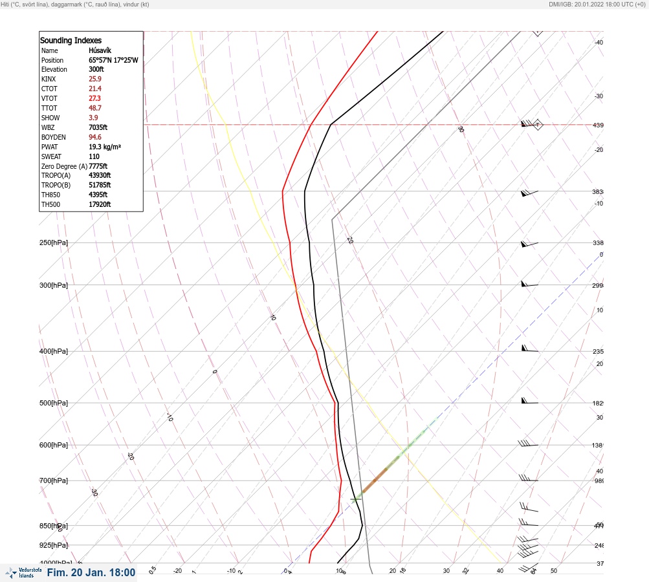Screen dimensions: 649x582
Task: Click the '235' height label on right edge
Action: coord(598,352)
